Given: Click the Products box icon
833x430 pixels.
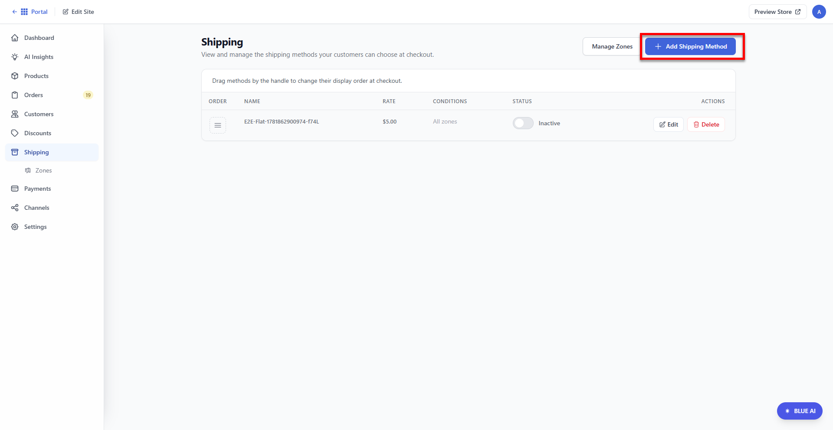Looking at the screenshot, I should 15,76.
